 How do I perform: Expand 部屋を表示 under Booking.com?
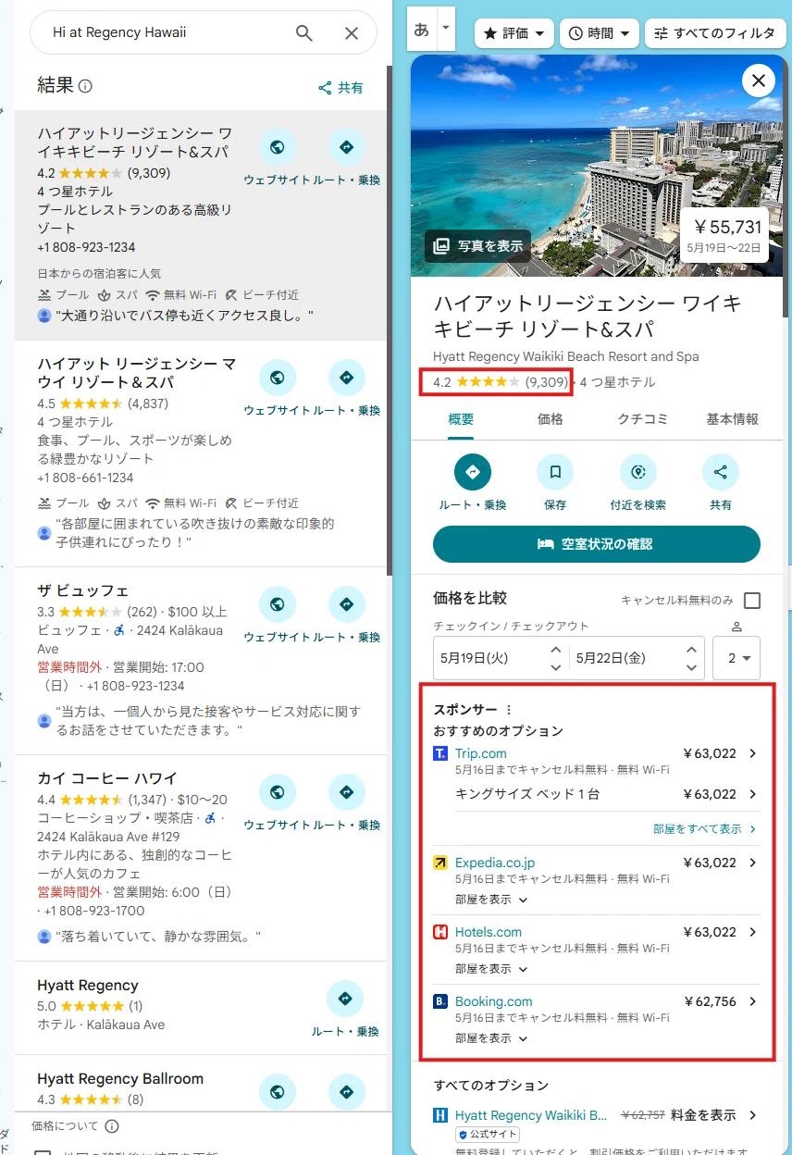[x=491, y=1038]
